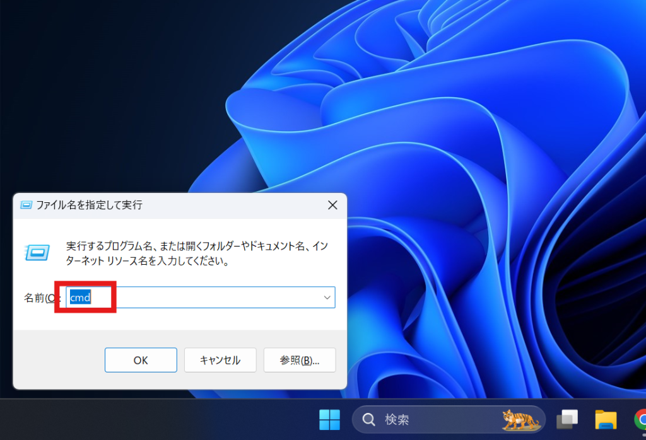The width and height of the screenshot is (646, 440).
Task: Click the cmd text input field
Action: click(x=200, y=297)
